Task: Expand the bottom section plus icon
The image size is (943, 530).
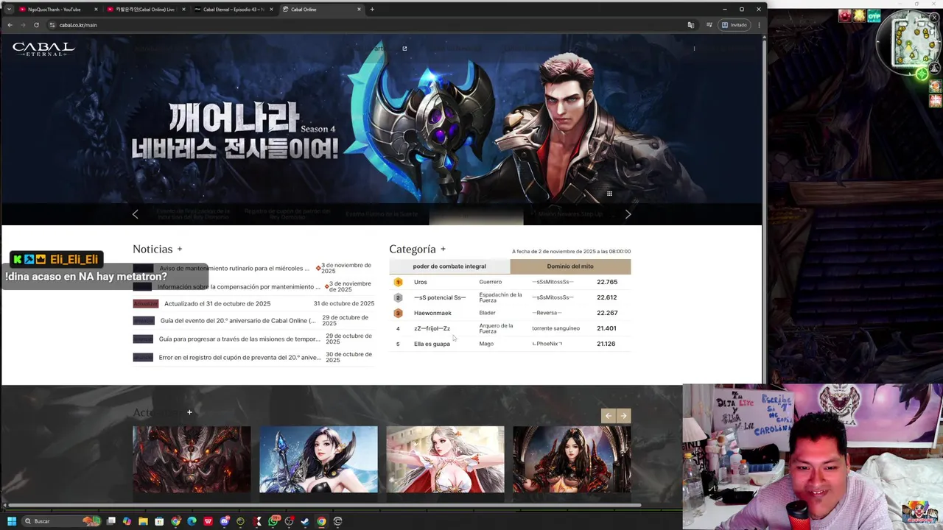Action: tap(189, 412)
